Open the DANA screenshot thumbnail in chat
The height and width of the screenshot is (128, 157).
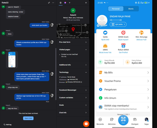click(12, 59)
